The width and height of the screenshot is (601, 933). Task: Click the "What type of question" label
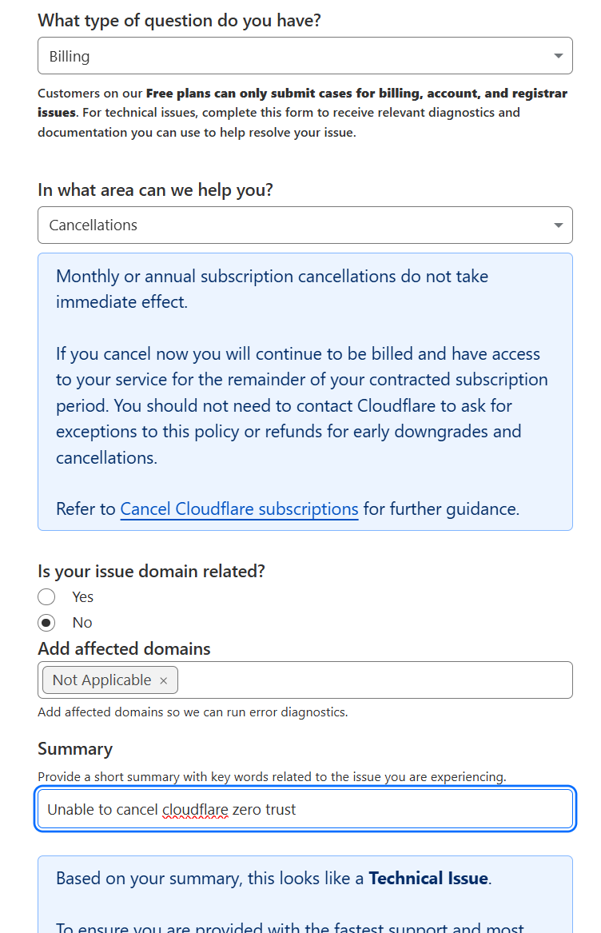pyautogui.click(x=179, y=21)
